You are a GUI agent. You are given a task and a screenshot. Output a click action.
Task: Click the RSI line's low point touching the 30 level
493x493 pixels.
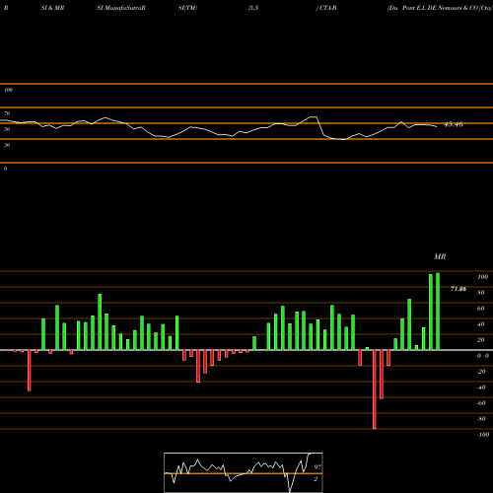[x=343, y=139]
